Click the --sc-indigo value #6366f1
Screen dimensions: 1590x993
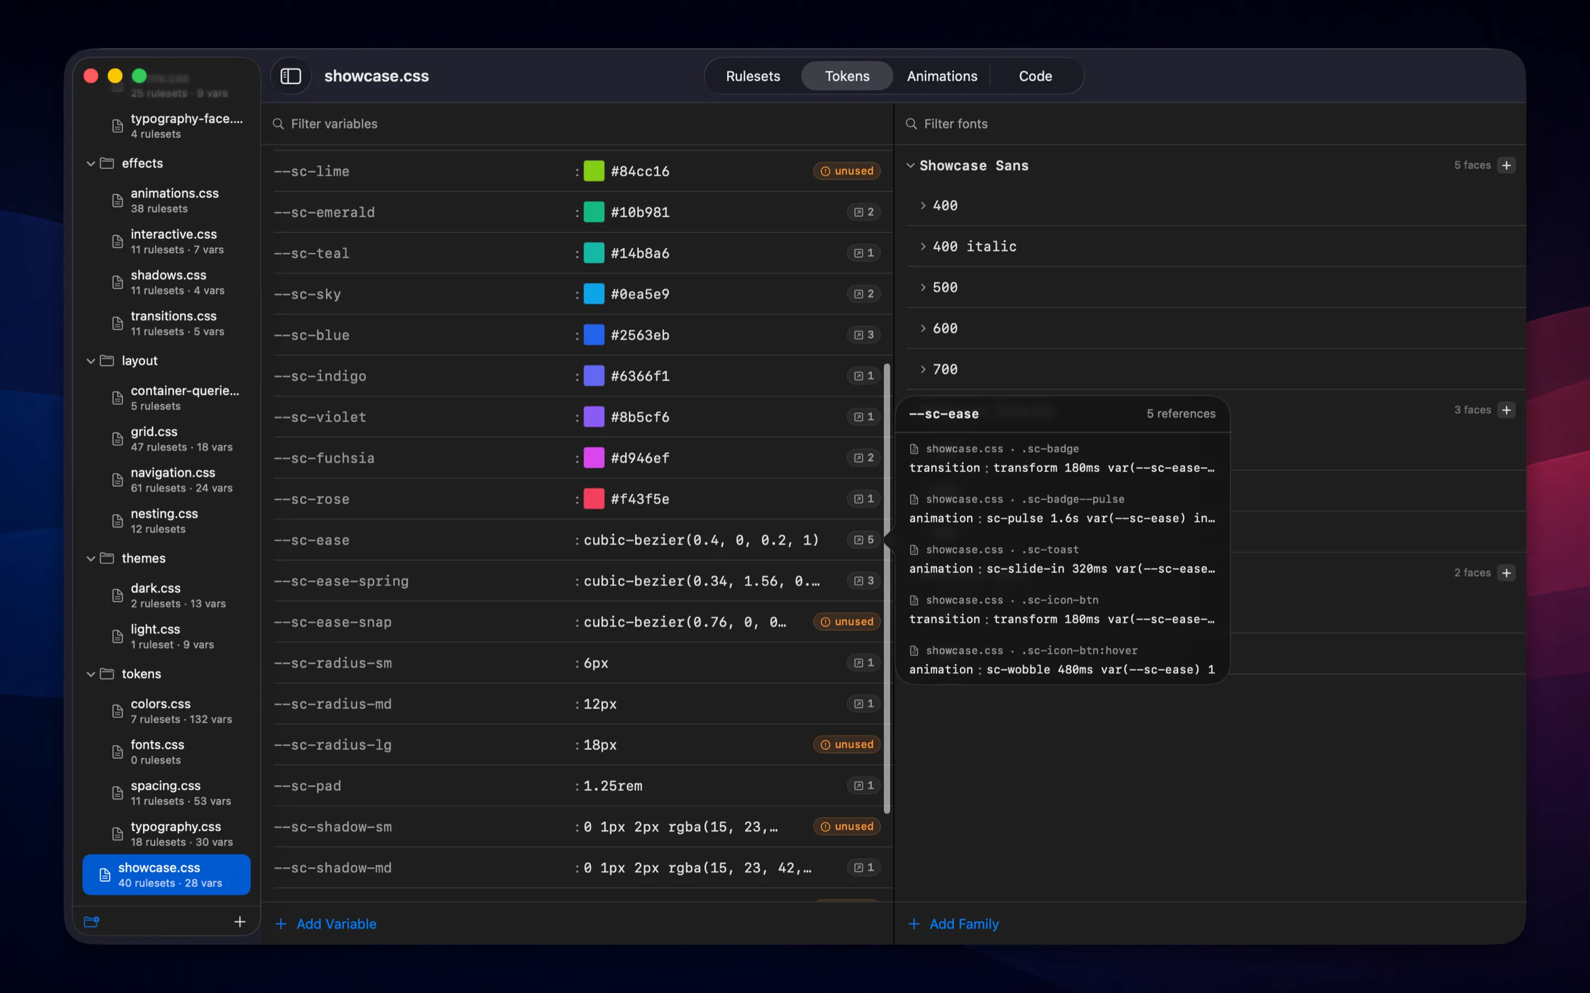[x=640, y=376]
